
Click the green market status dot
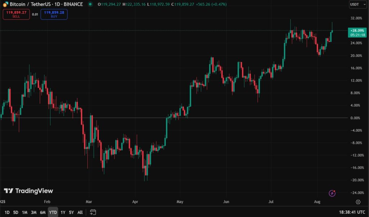(x=90, y=4)
